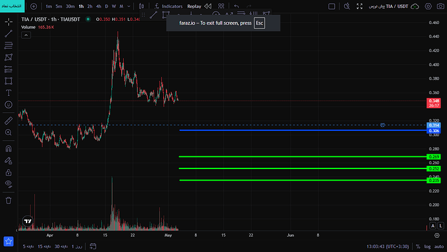Set range to 1 day at bottom bar

coord(77,246)
